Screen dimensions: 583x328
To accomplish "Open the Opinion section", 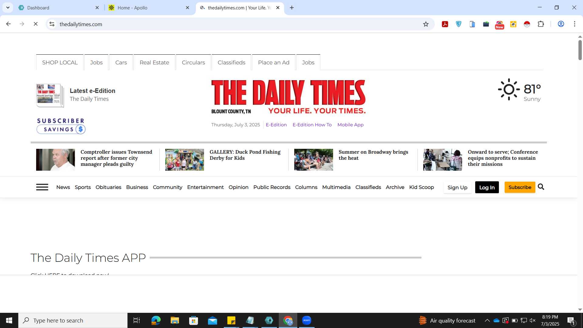I will click(238, 187).
